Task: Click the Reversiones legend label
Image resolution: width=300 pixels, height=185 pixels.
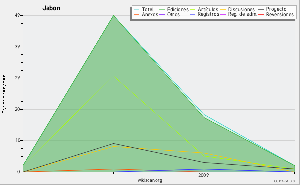Action: click(x=280, y=14)
